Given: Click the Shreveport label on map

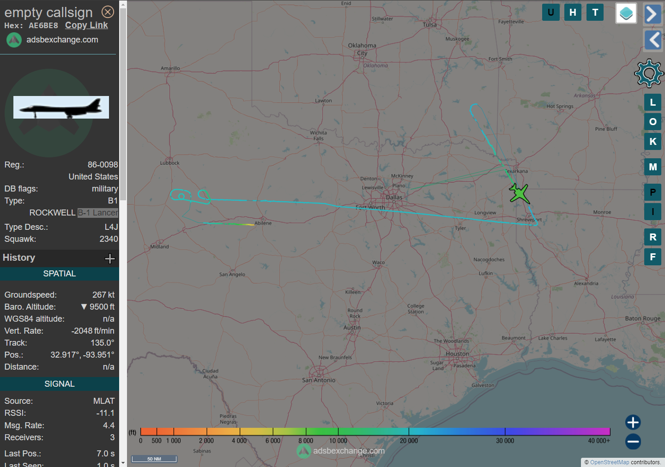Looking at the screenshot, I should point(529,220).
